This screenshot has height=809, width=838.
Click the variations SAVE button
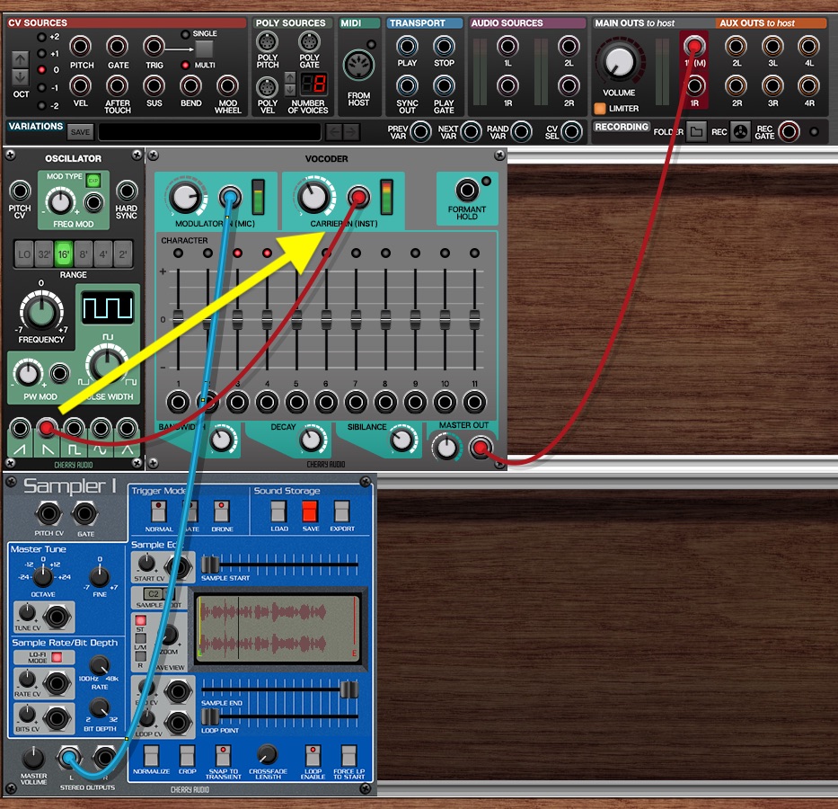(80, 132)
